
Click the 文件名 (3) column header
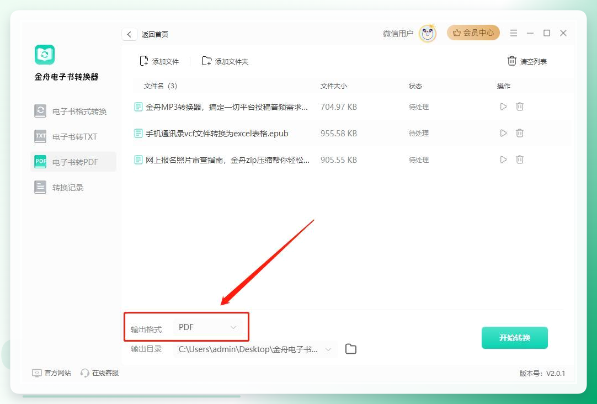(x=161, y=86)
